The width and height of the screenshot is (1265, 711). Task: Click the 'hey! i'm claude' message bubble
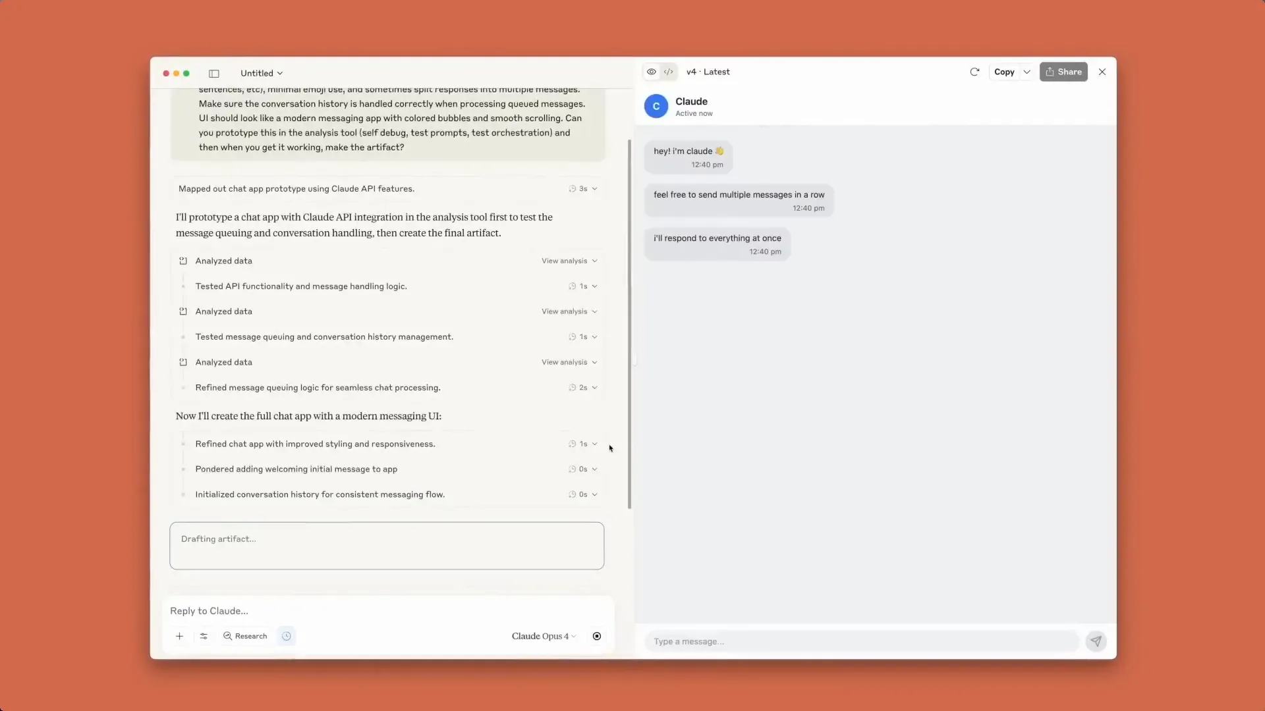689,157
